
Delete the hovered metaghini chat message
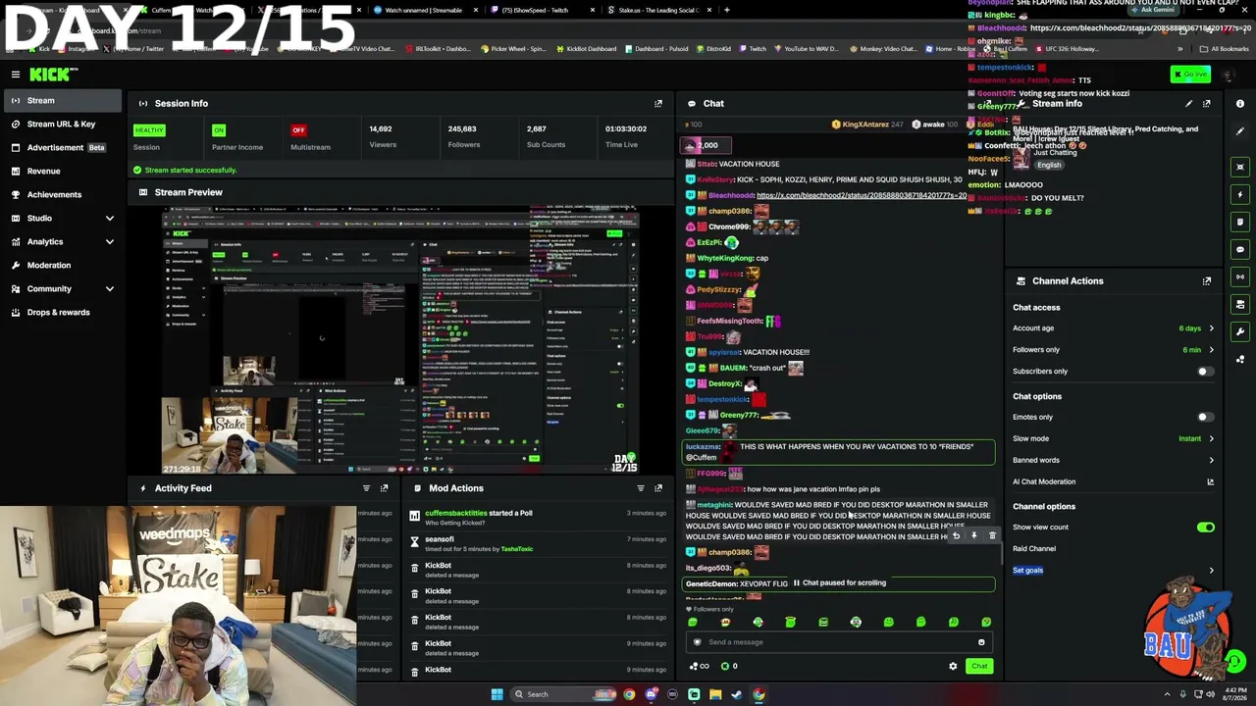coord(992,535)
